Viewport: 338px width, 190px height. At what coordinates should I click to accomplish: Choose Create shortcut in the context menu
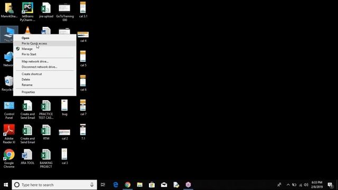(x=44, y=74)
